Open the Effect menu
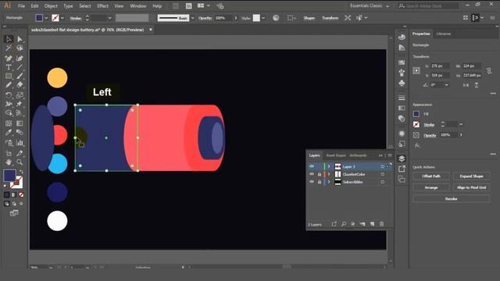Screen dimensions: 500x281 coord(102,6)
